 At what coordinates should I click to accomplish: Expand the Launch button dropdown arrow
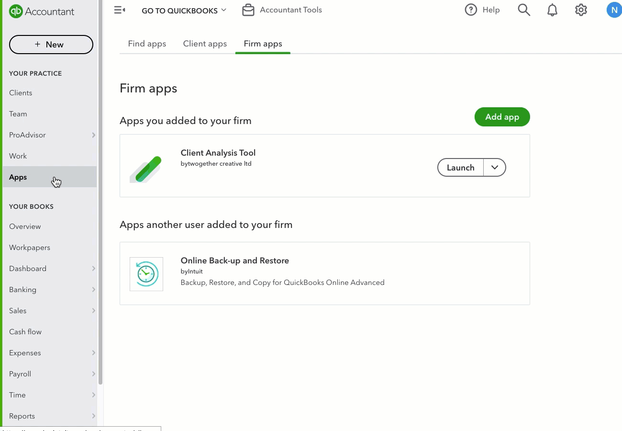point(495,168)
